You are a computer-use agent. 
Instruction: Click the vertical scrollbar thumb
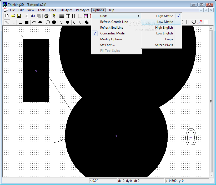tap(211, 101)
